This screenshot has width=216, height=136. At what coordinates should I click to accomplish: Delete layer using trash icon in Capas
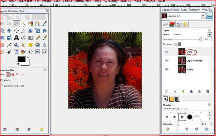click(x=208, y=91)
